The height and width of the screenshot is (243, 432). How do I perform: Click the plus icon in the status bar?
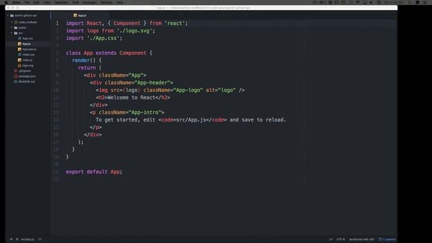tap(11, 239)
